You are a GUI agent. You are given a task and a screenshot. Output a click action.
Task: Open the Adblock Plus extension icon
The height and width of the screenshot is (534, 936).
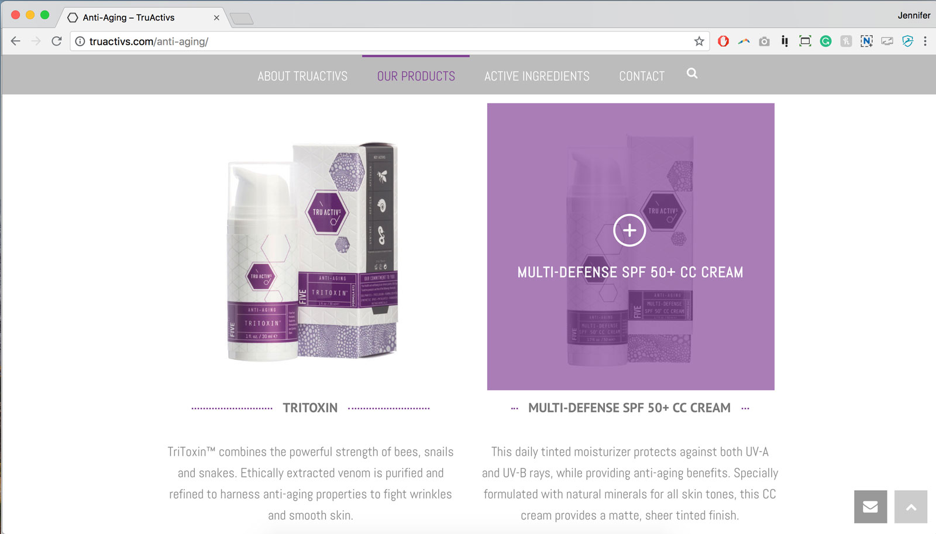point(724,41)
